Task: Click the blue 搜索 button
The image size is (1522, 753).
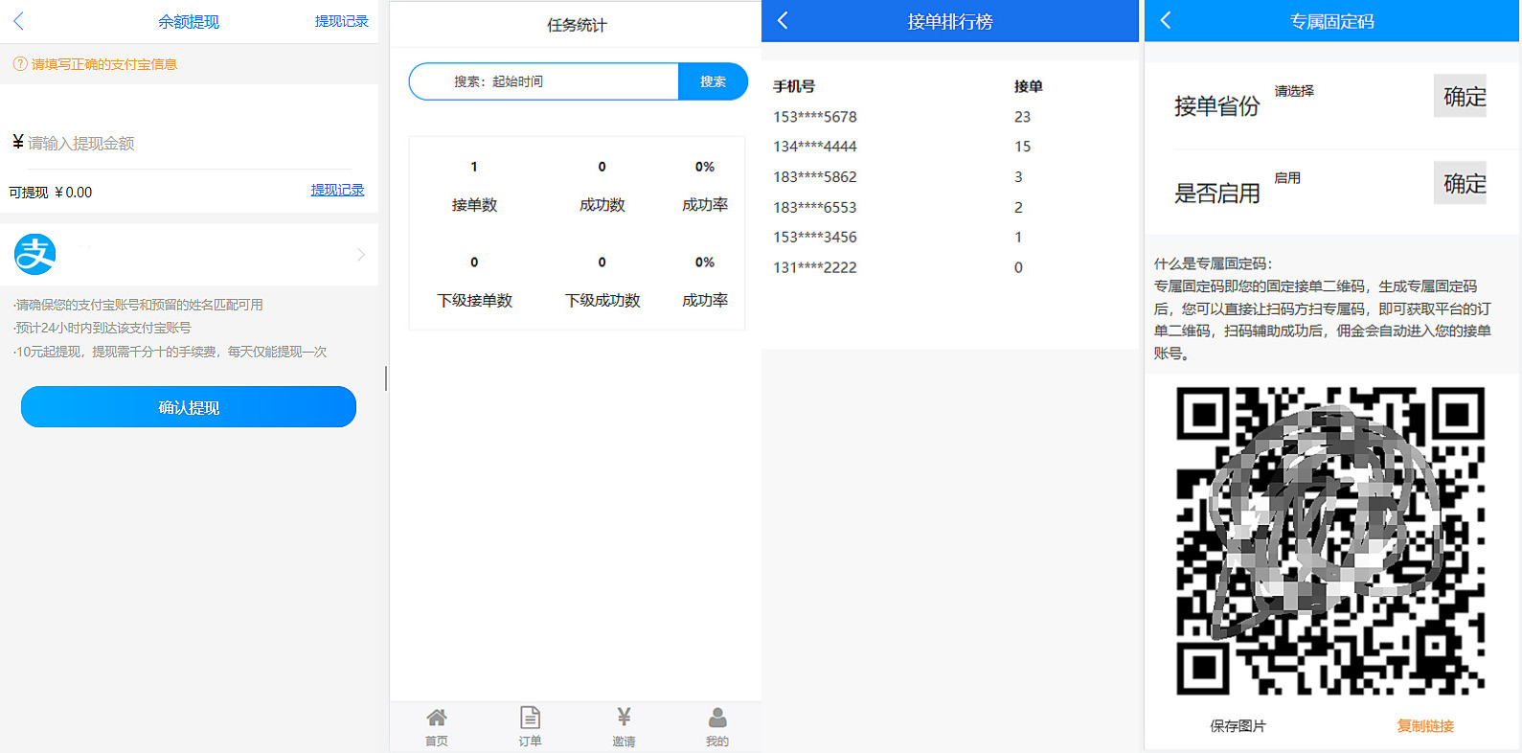Action: pos(713,81)
